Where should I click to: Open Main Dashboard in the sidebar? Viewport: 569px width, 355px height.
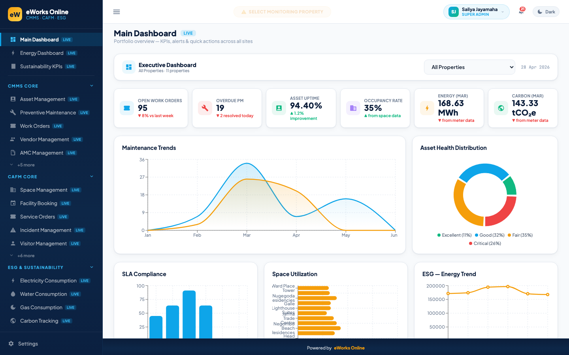[x=51, y=39]
